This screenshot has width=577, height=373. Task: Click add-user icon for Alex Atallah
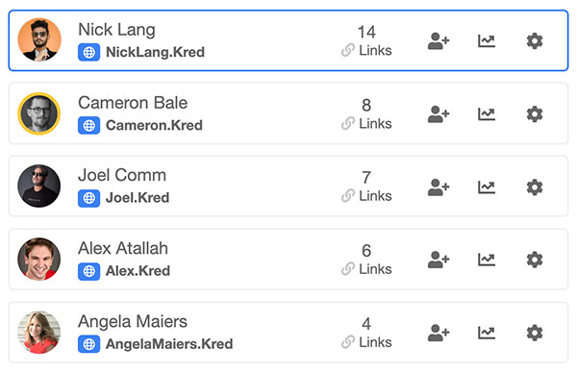pos(439,260)
